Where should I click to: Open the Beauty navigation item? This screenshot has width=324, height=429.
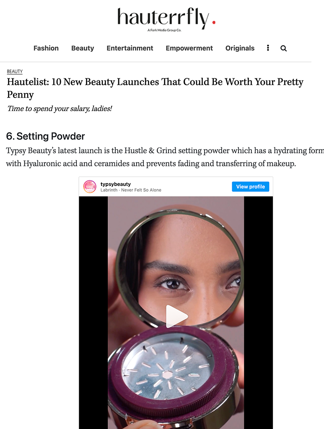tap(83, 48)
